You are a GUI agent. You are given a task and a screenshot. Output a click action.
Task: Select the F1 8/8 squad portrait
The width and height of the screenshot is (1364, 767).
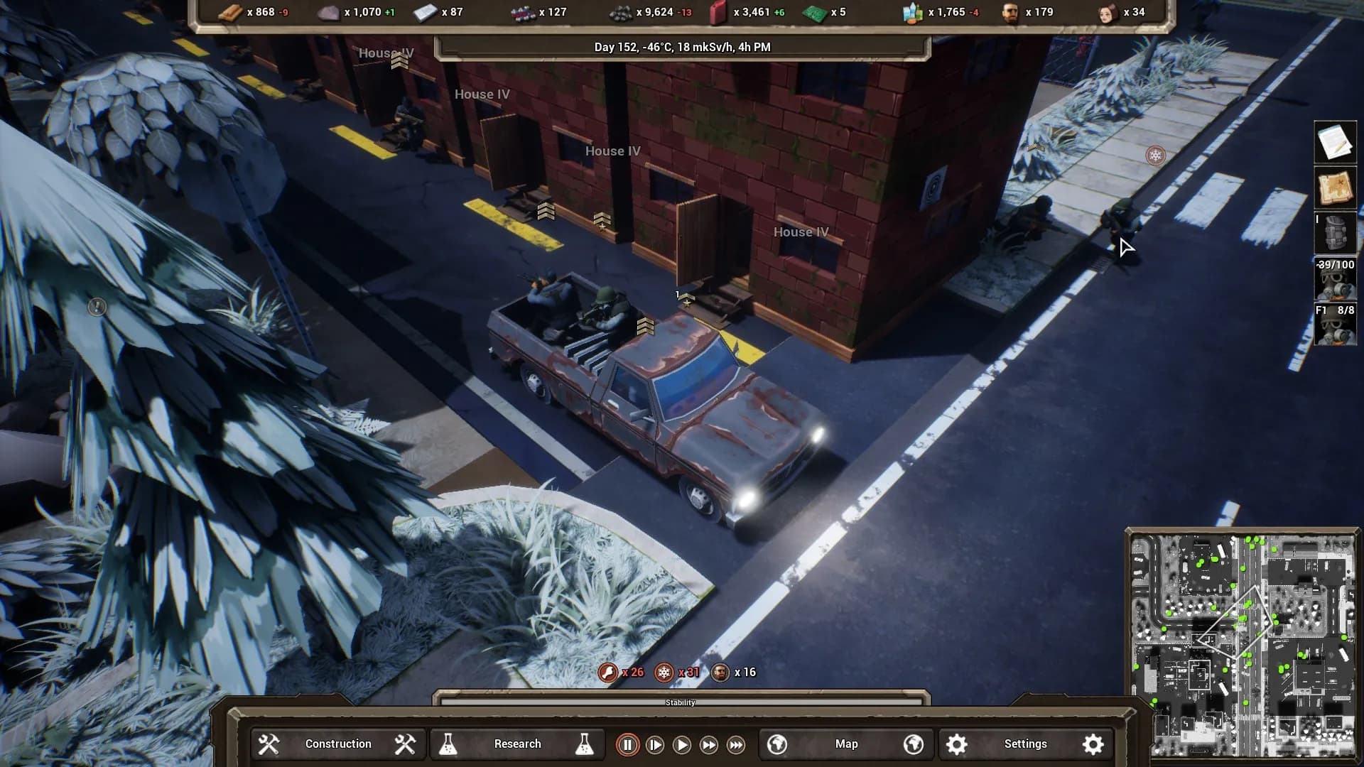(1335, 325)
